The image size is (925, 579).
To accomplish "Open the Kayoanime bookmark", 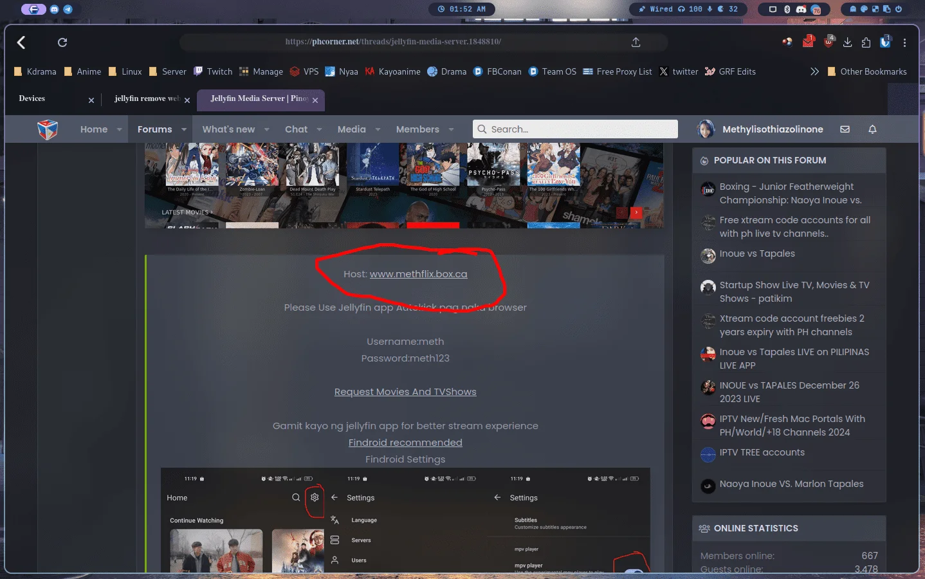I will click(x=393, y=71).
